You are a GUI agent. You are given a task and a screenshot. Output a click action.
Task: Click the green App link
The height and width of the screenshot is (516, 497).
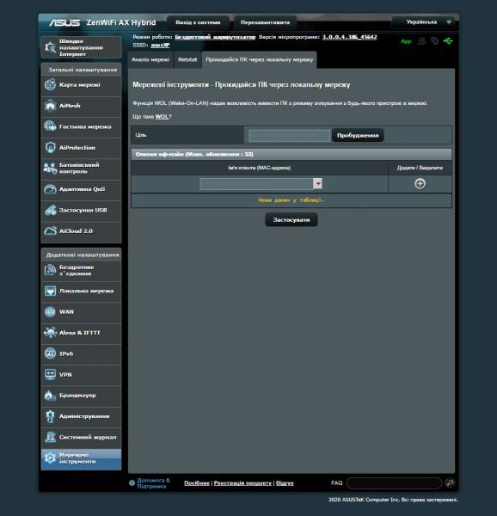point(406,41)
